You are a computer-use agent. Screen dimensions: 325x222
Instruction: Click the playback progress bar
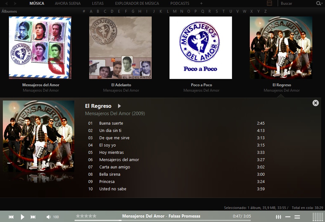tap(163, 220)
